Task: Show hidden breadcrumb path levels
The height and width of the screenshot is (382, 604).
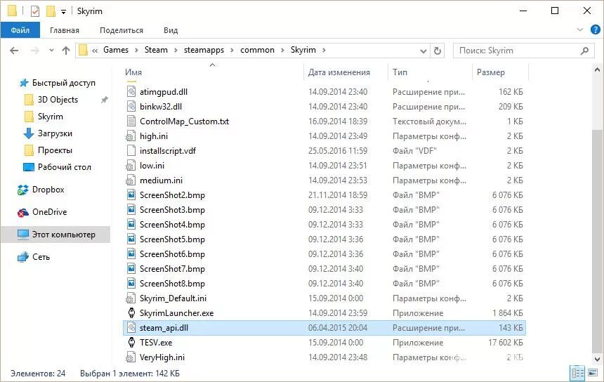Action: click(x=95, y=51)
